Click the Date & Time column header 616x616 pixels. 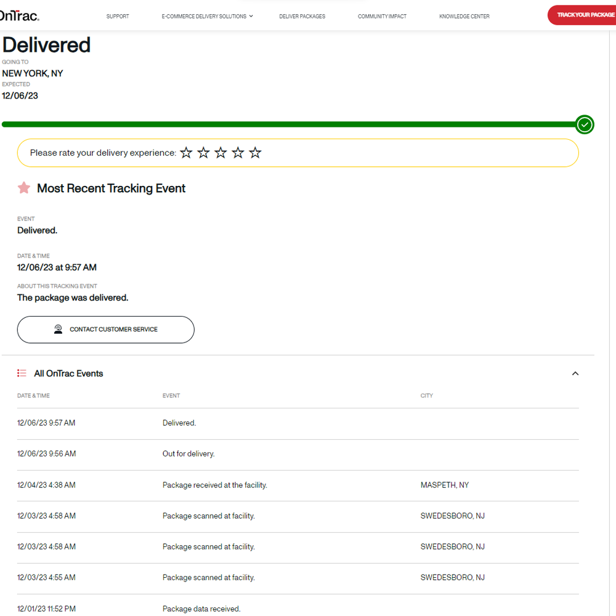pos(33,395)
